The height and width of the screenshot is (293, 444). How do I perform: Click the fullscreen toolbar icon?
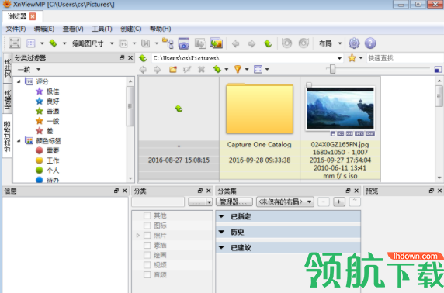click(15, 43)
